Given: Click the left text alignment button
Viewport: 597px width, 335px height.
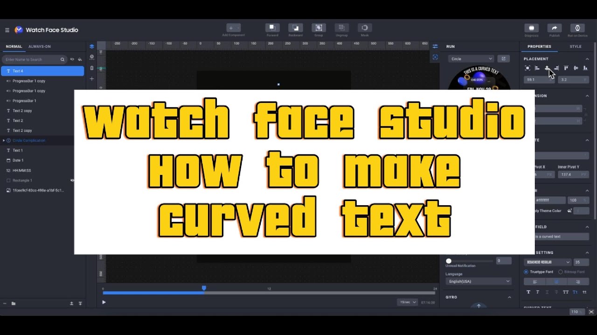Looking at the screenshot, I should pyautogui.click(x=535, y=281).
